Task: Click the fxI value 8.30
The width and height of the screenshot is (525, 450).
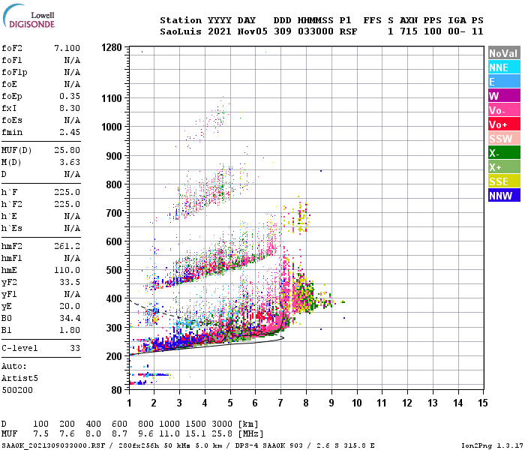Action: pos(70,108)
